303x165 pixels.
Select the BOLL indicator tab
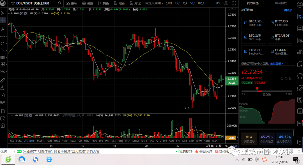point(144,141)
